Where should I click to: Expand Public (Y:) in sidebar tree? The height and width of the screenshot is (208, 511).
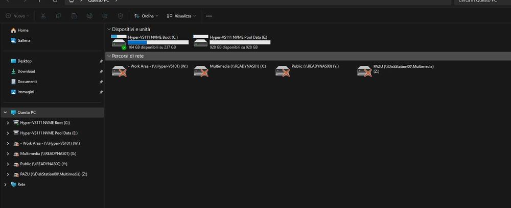8,164
